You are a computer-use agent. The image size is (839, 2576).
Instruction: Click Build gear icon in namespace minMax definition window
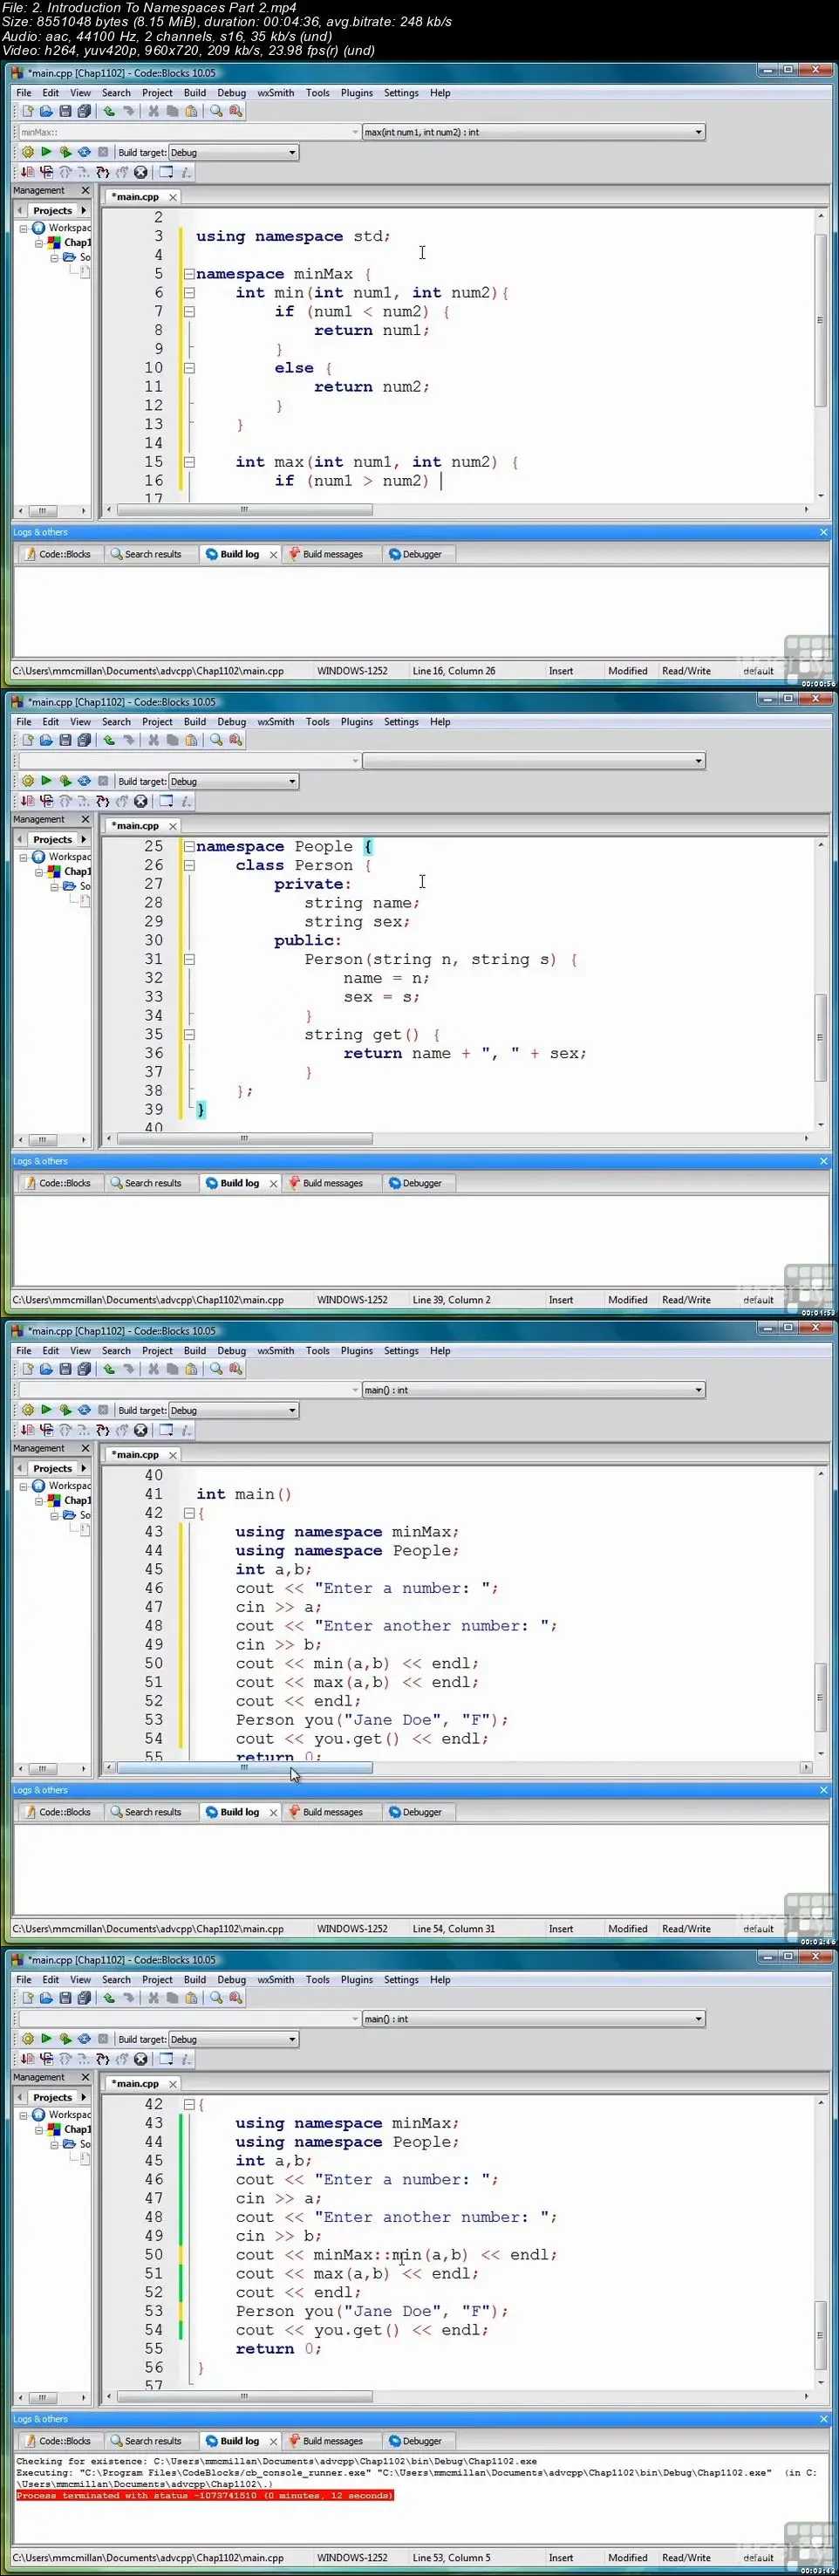point(27,152)
